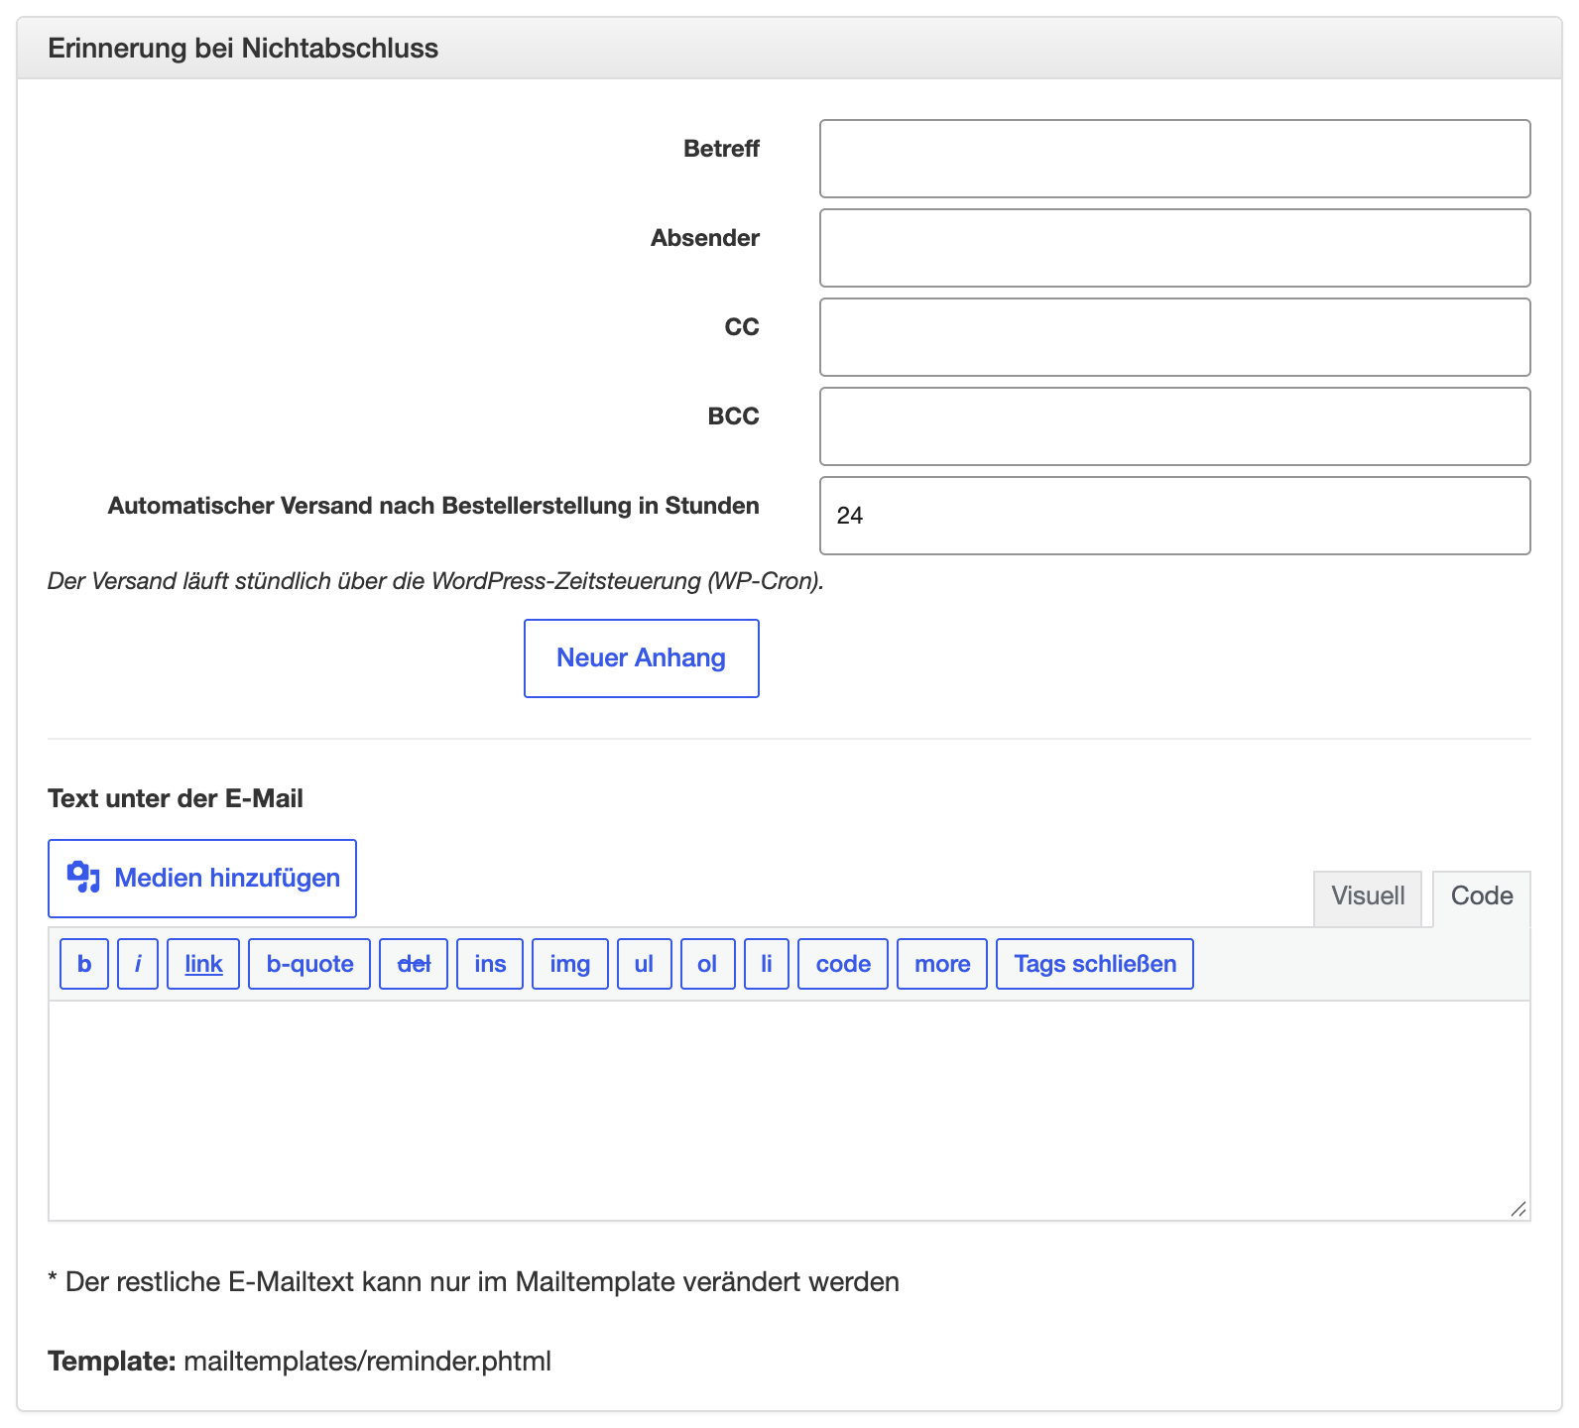
Task: Insert ordered list with ol button
Action: pos(708,964)
